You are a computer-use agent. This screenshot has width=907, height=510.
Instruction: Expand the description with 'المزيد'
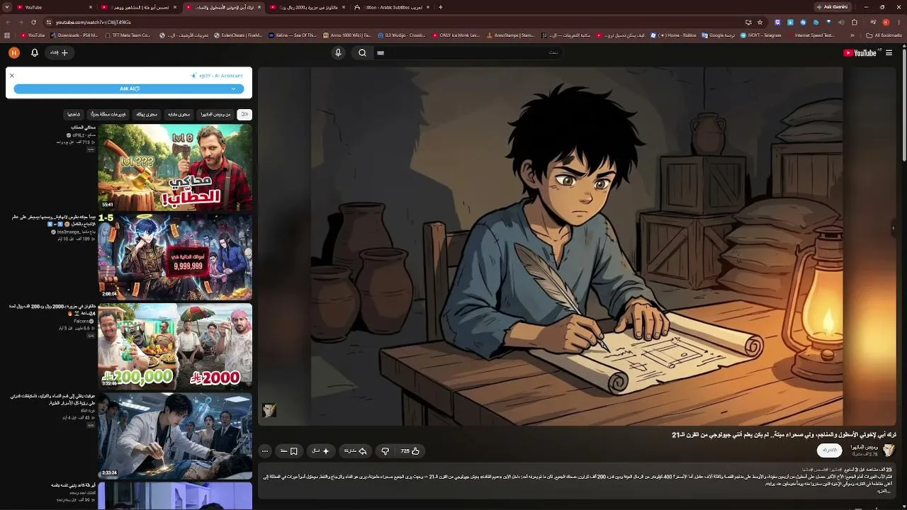[883, 490]
